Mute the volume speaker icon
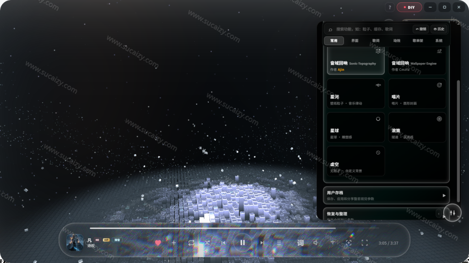469x263 pixels. pos(316,243)
